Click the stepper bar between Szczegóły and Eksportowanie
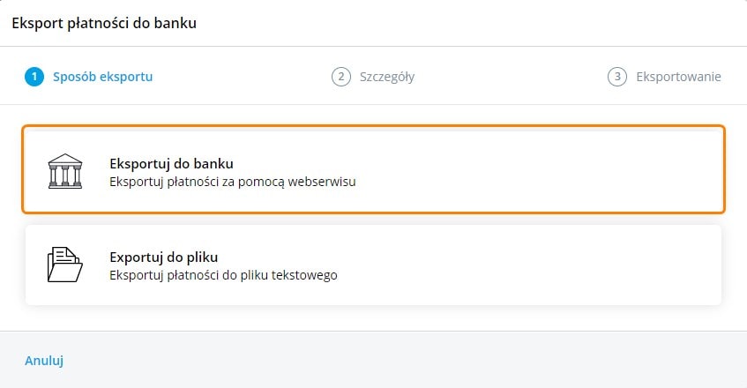The image size is (747, 388). tap(512, 77)
